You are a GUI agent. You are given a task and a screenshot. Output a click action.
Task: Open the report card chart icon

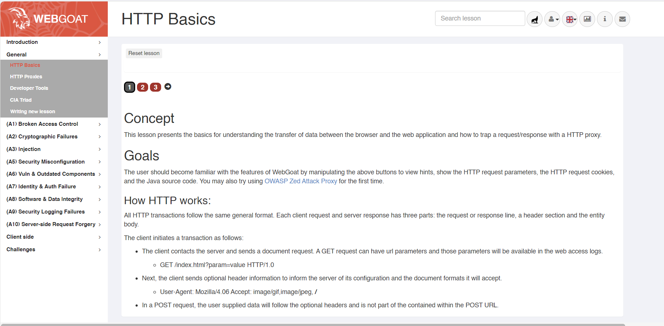click(x=587, y=19)
